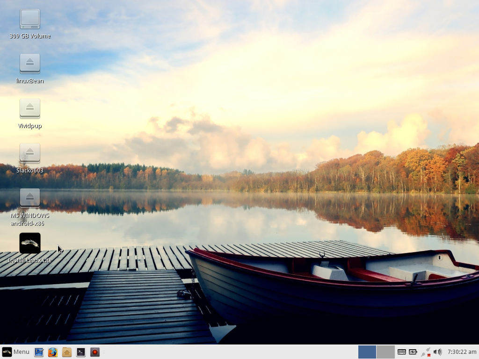The image size is (479, 359).
Task: Switch to the second gray workspace
Action: pyautogui.click(x=385, y=352)
